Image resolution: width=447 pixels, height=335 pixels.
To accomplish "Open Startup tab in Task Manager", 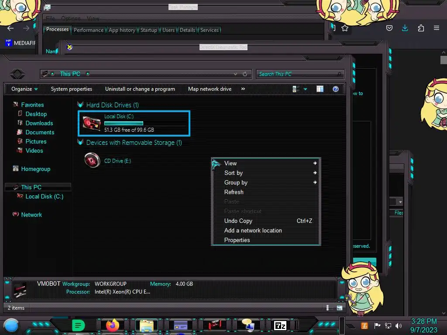I will (x=148, y=30).
